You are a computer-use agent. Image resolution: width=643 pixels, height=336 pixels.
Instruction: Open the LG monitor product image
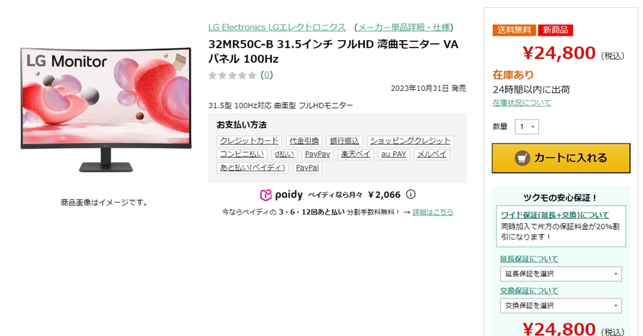coord(105,110)
